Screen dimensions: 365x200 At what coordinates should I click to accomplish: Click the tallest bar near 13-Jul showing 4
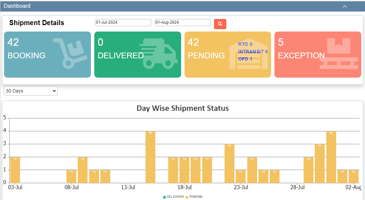(150, 156)
